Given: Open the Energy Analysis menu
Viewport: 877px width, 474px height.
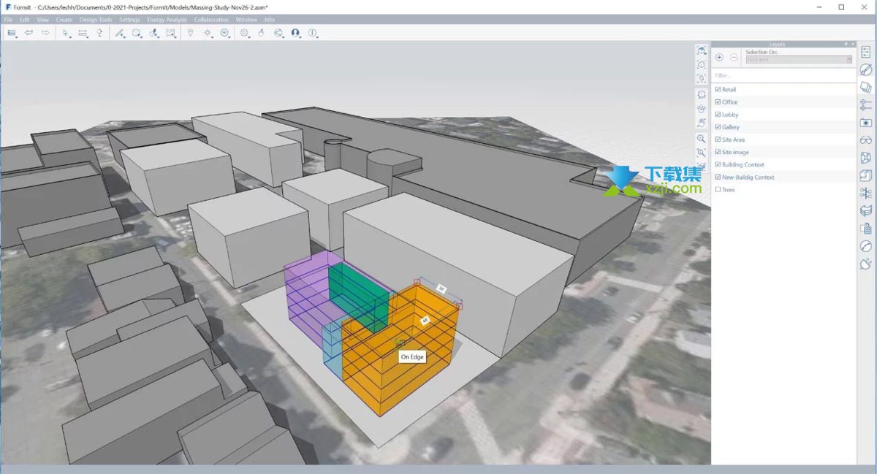Looking at the screenshot, I should [167, 20].
